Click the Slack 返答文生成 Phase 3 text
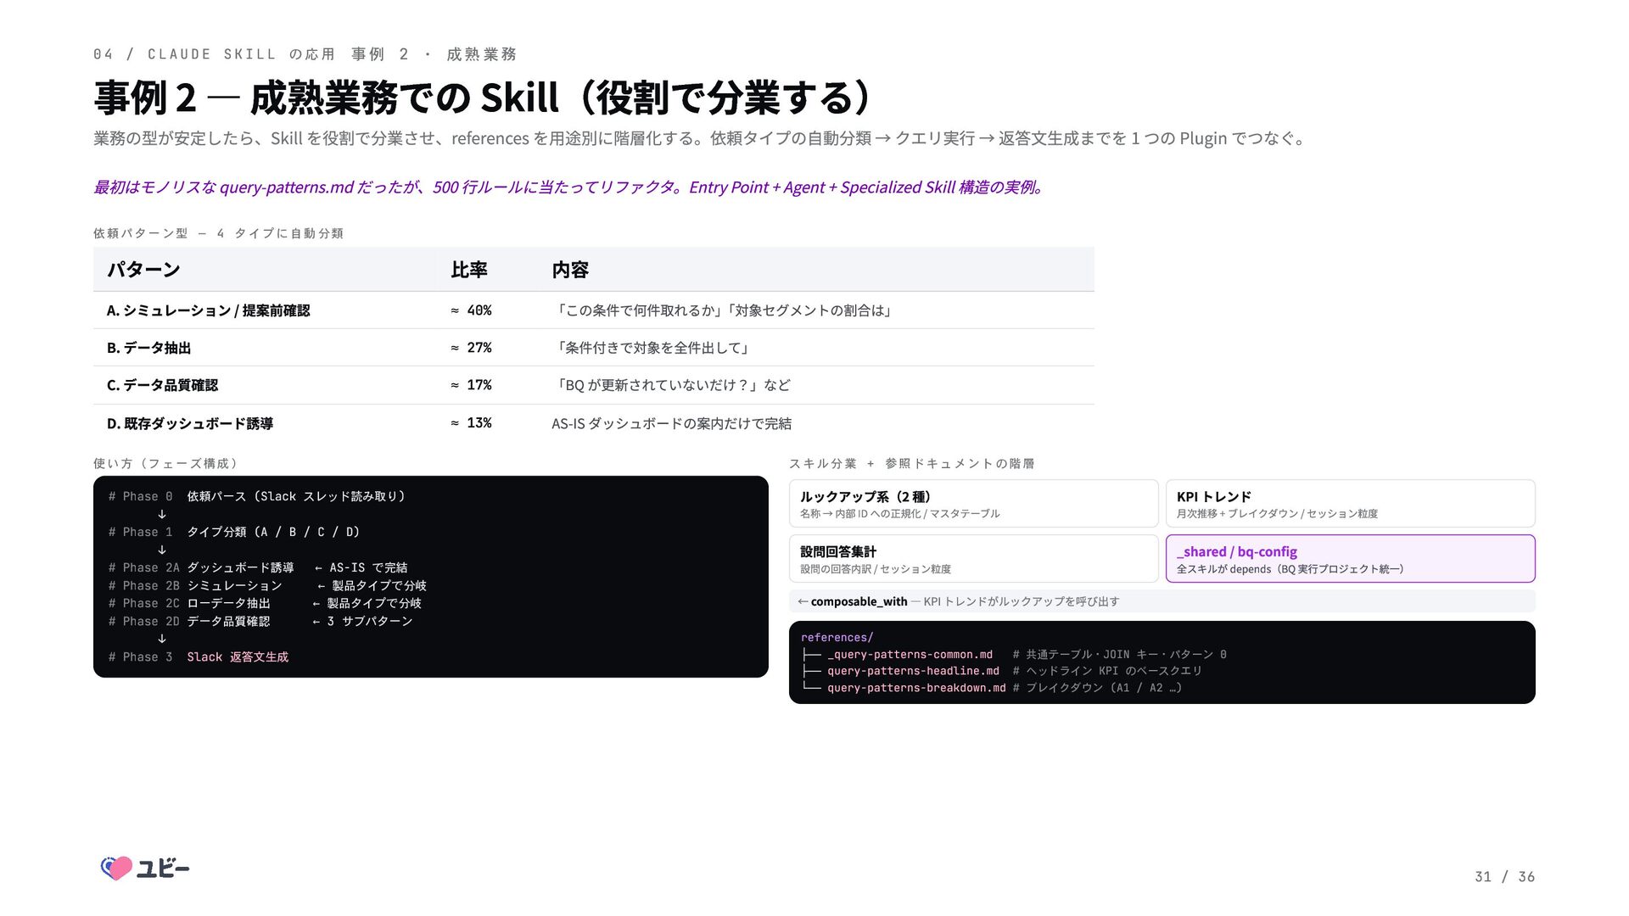Image resolution: width=1629 pixels, height=916 pixels. pos(238,657)
